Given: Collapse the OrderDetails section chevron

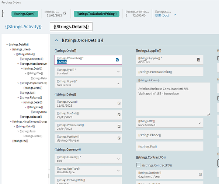Looking at the screenshot, I should pos(56,40).
